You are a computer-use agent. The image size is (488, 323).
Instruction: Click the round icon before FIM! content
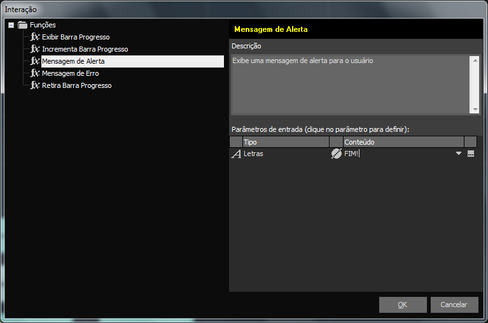[337, 154]
